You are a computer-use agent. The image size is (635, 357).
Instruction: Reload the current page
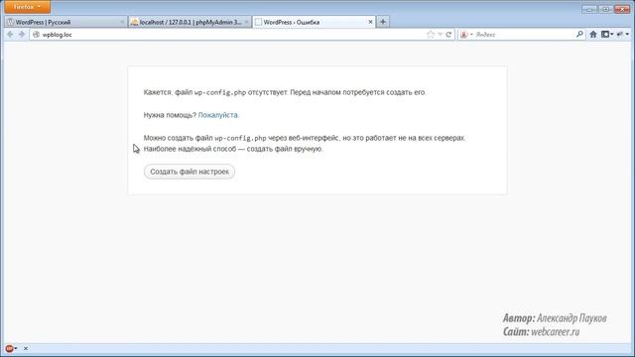click(448, 35)
